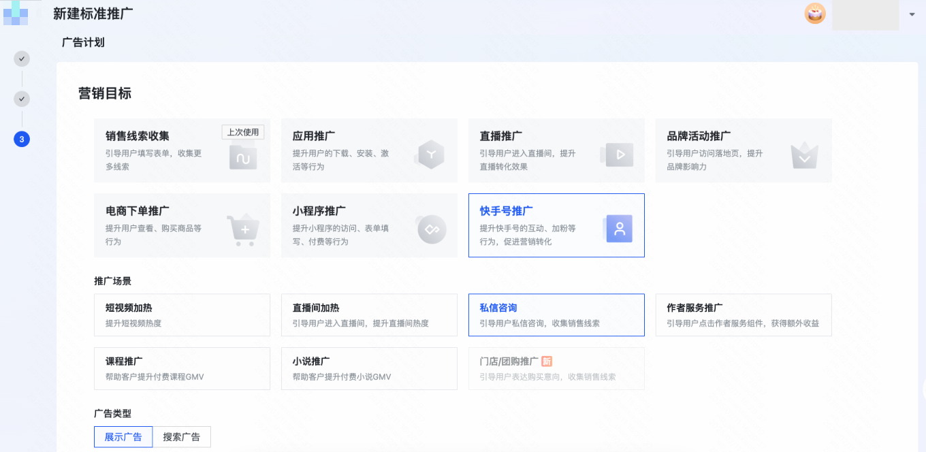Click the person icon on 快手号推广 card

click(618, 229)
